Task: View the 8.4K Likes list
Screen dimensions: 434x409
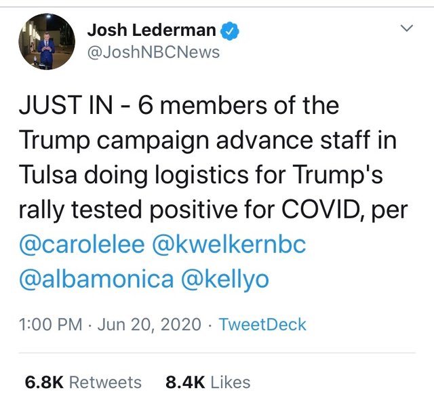Action: click(208, 383)
